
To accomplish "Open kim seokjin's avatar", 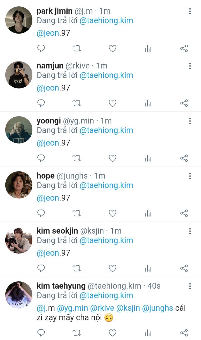I will [19, 241].
